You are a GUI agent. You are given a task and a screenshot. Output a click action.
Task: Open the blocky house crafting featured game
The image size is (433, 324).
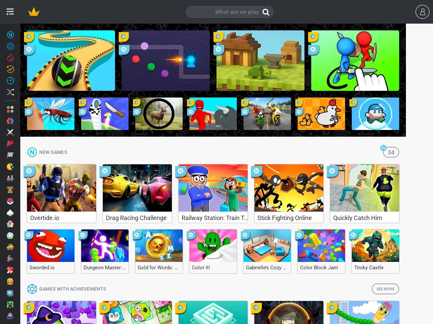[x=260, y=61]
